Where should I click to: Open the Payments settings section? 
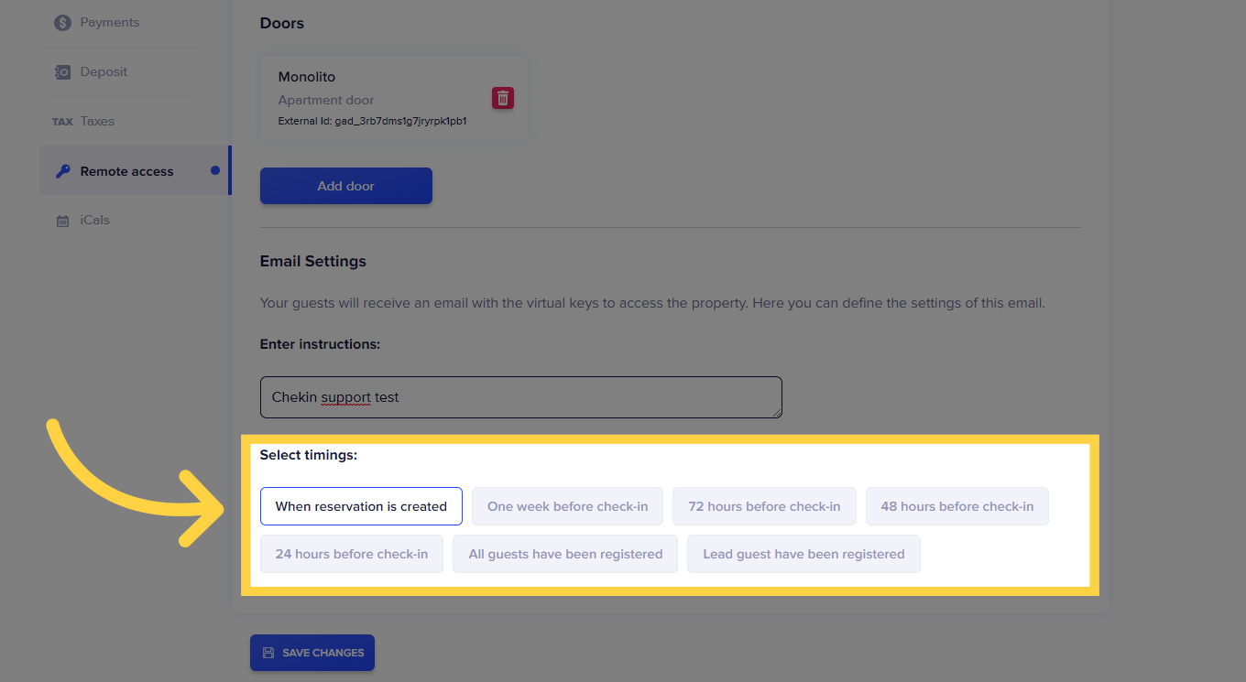pyautogui.click(x=110, y=23)
